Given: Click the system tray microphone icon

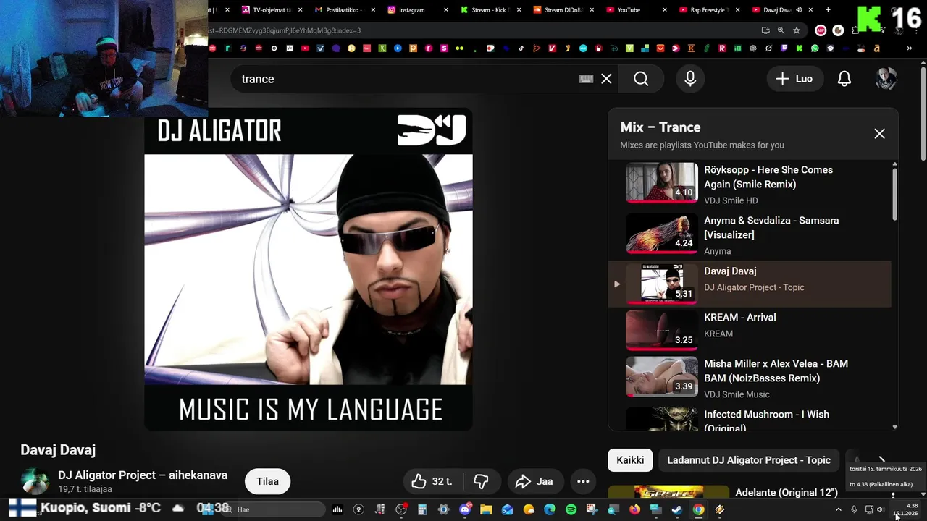Looking at the screenshot, I should pyautogui.click(x=855, y=509).
